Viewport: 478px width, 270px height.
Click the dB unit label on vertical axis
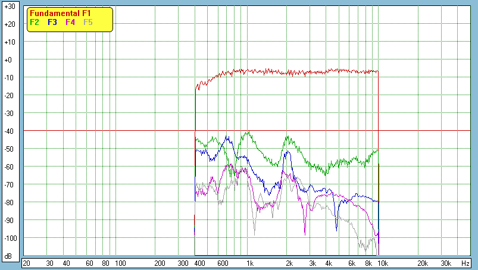click(9, 256)
